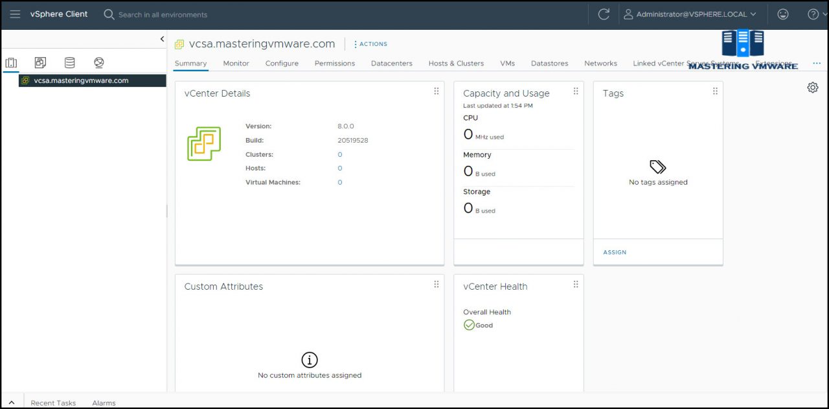
Task: Select the Summary tab
Action: point(190,64)
